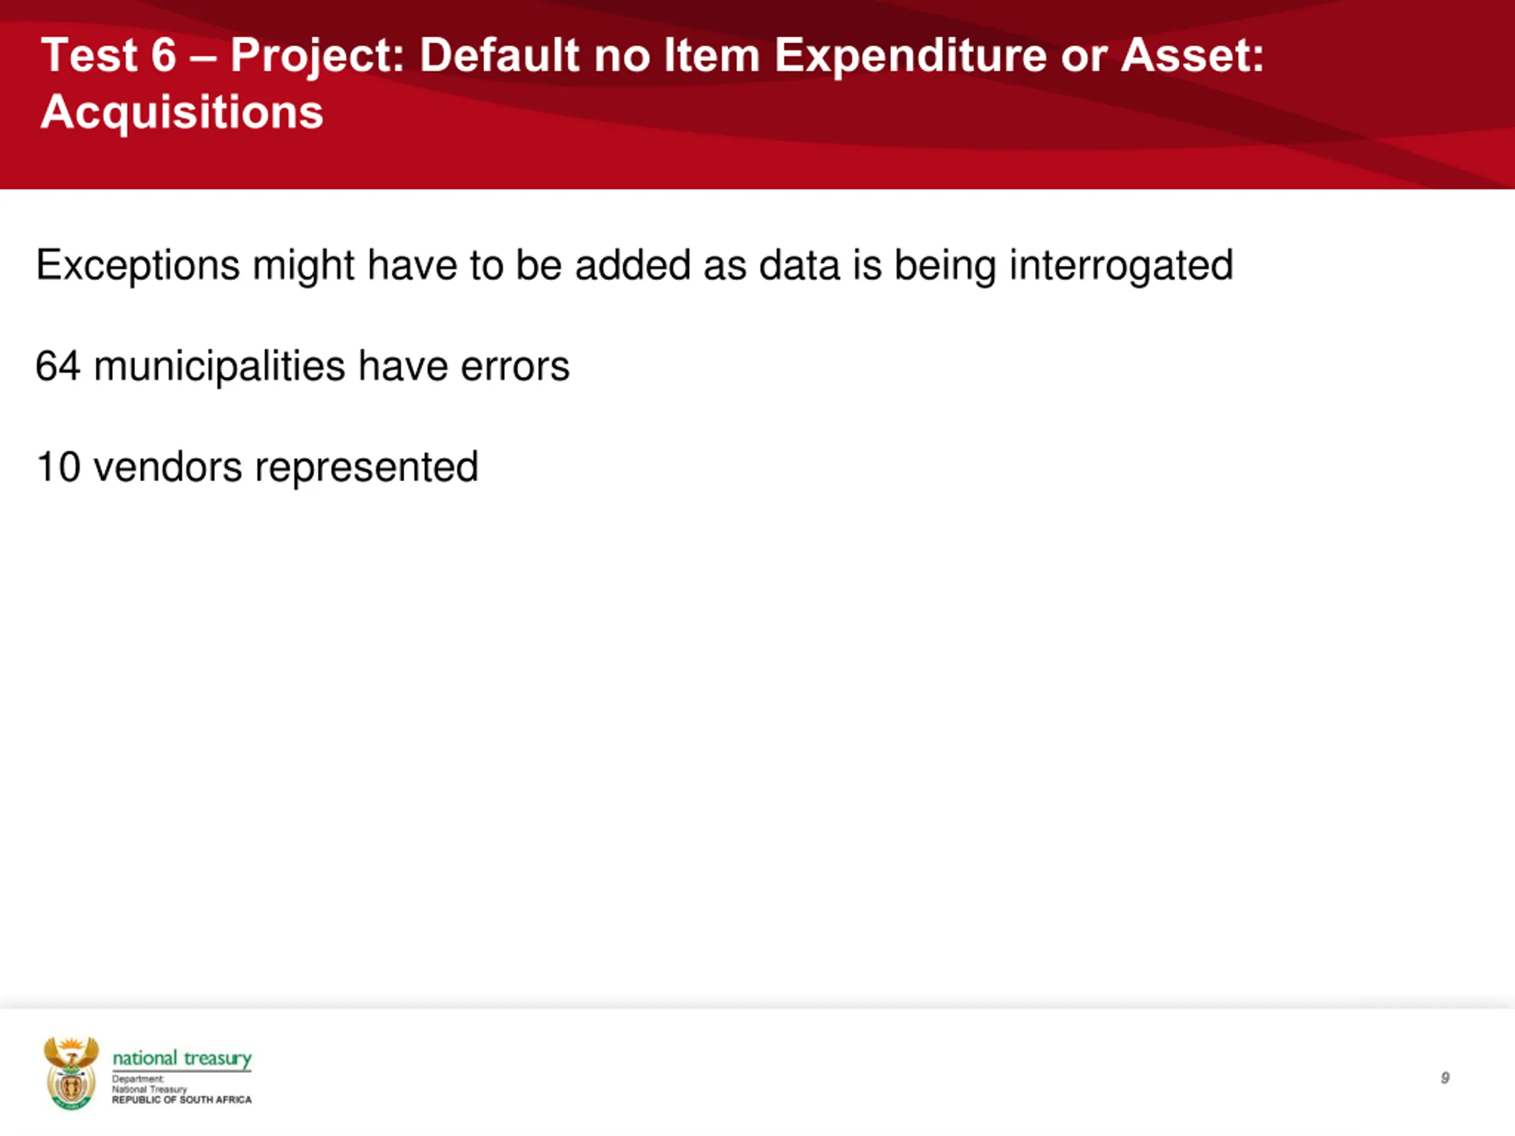Click the green 'national treasury' logo text
The height and width of the screenshot is (1136, 1515).
tap(182, 1058)
